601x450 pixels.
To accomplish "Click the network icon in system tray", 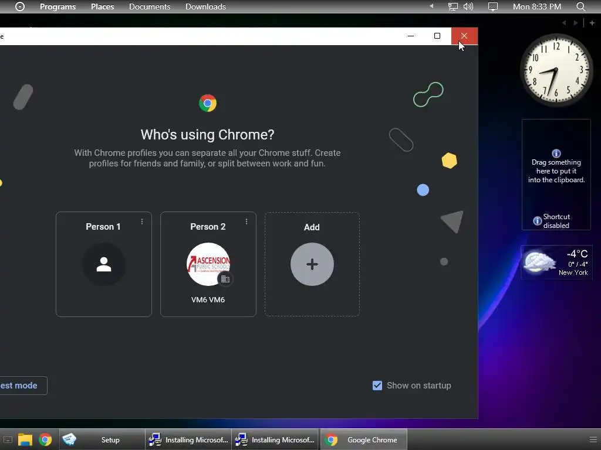I will 453,6.
